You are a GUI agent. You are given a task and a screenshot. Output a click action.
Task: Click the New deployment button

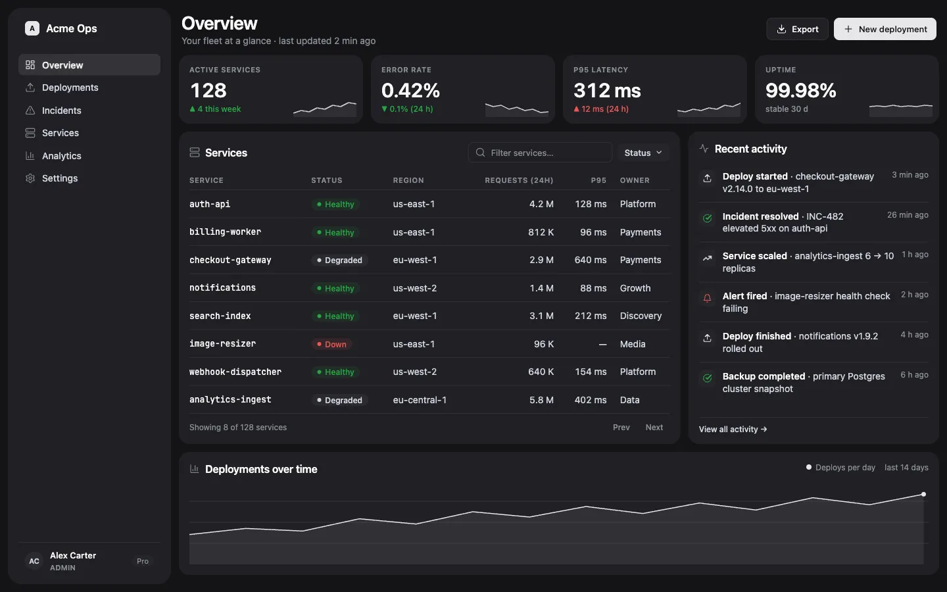[x=885, y=29]
